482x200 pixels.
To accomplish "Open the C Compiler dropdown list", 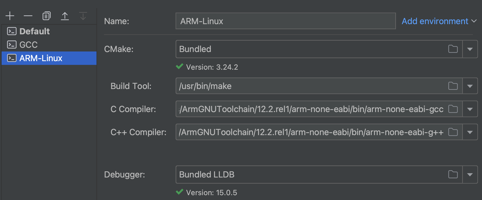I will 470,109.
